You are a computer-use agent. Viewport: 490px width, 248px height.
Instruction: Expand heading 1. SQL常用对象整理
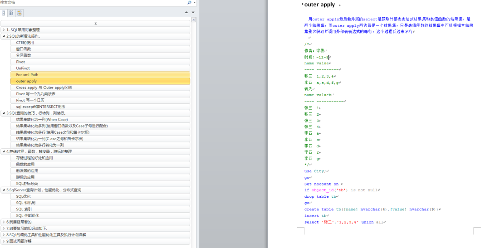click(x=4, y=29)
